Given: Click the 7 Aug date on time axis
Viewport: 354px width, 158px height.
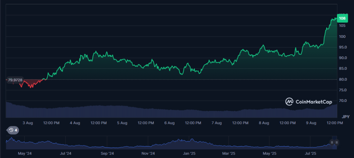Looking at the screenshot, I should pyautogui.click(x=216, y=123).
